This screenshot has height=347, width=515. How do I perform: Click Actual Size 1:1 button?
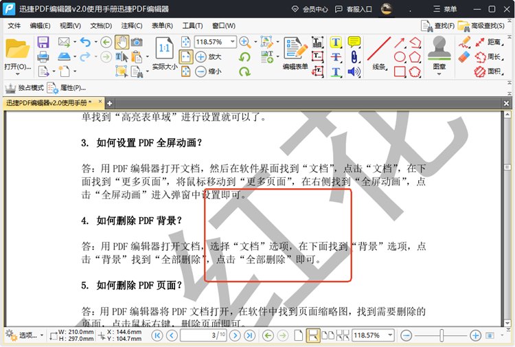click(164, 53)
